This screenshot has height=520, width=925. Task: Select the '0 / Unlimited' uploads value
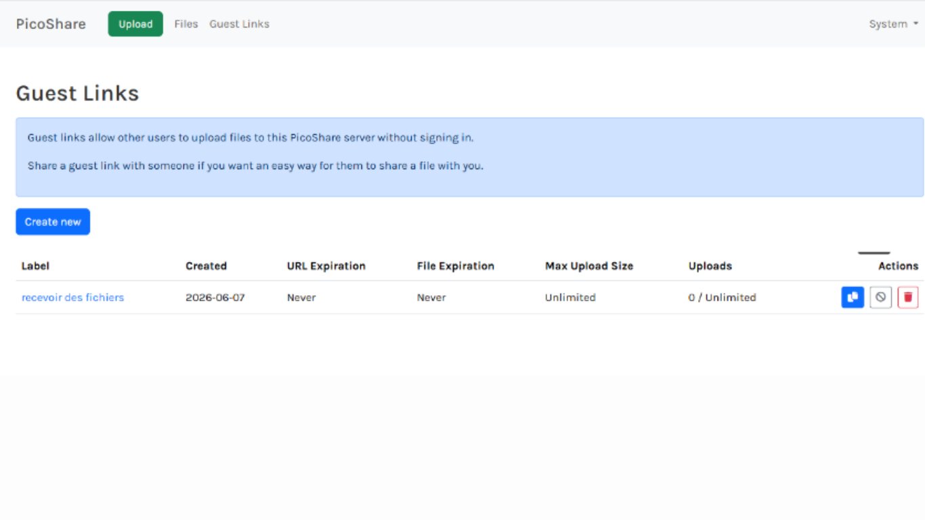pos(723,297)
